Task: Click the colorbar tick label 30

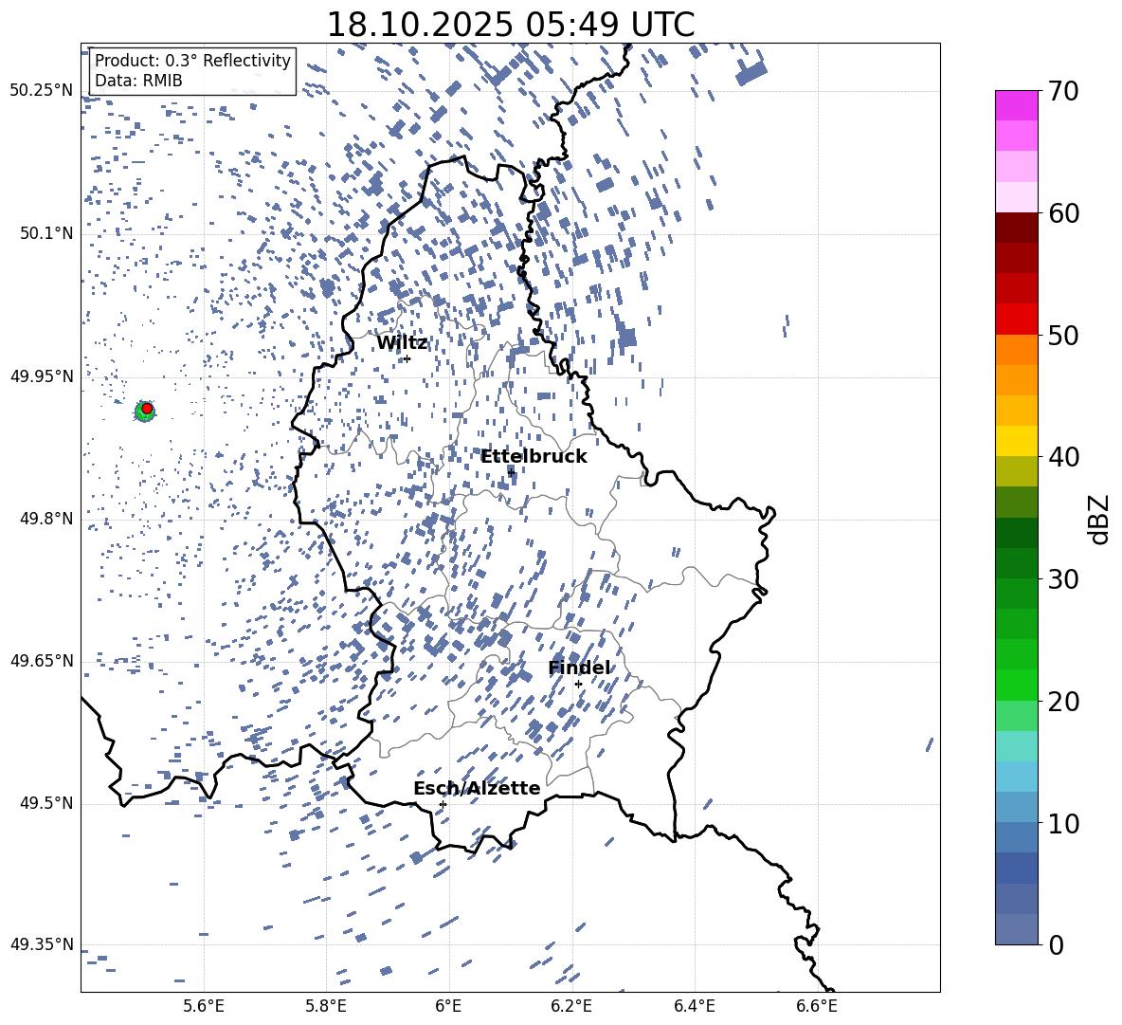Action: click(x=1063, y=579)
